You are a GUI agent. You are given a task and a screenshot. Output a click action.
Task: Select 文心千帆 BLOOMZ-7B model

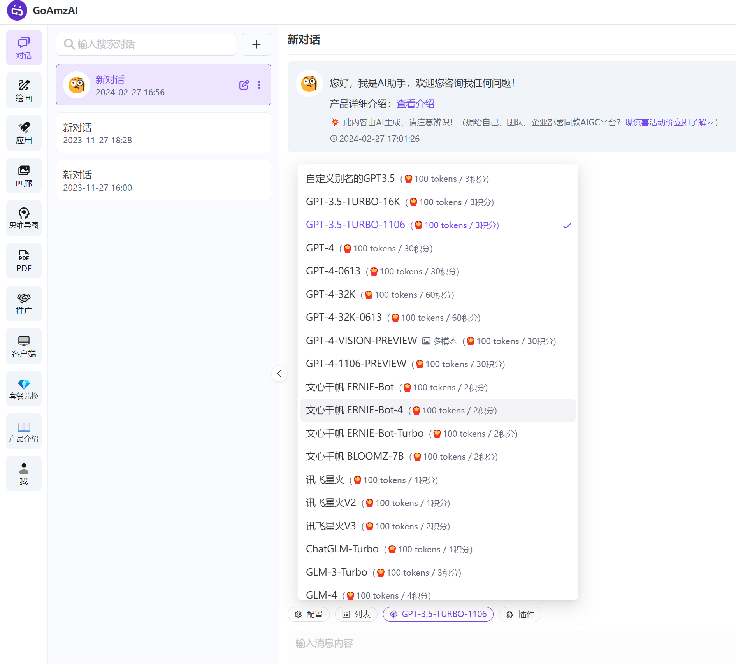pos(438,457)
